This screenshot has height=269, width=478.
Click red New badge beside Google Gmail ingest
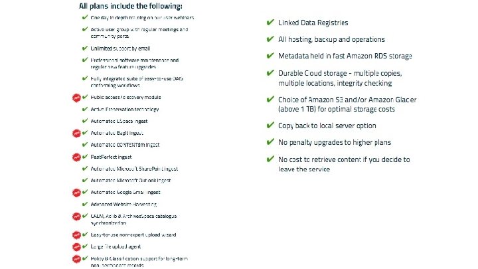click(x=76, y=193)
